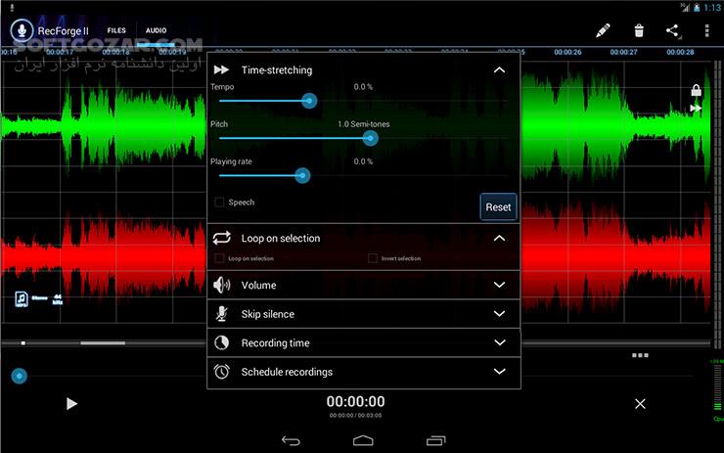Tap the 00:00:26 timeline marker

pos(567,52)
